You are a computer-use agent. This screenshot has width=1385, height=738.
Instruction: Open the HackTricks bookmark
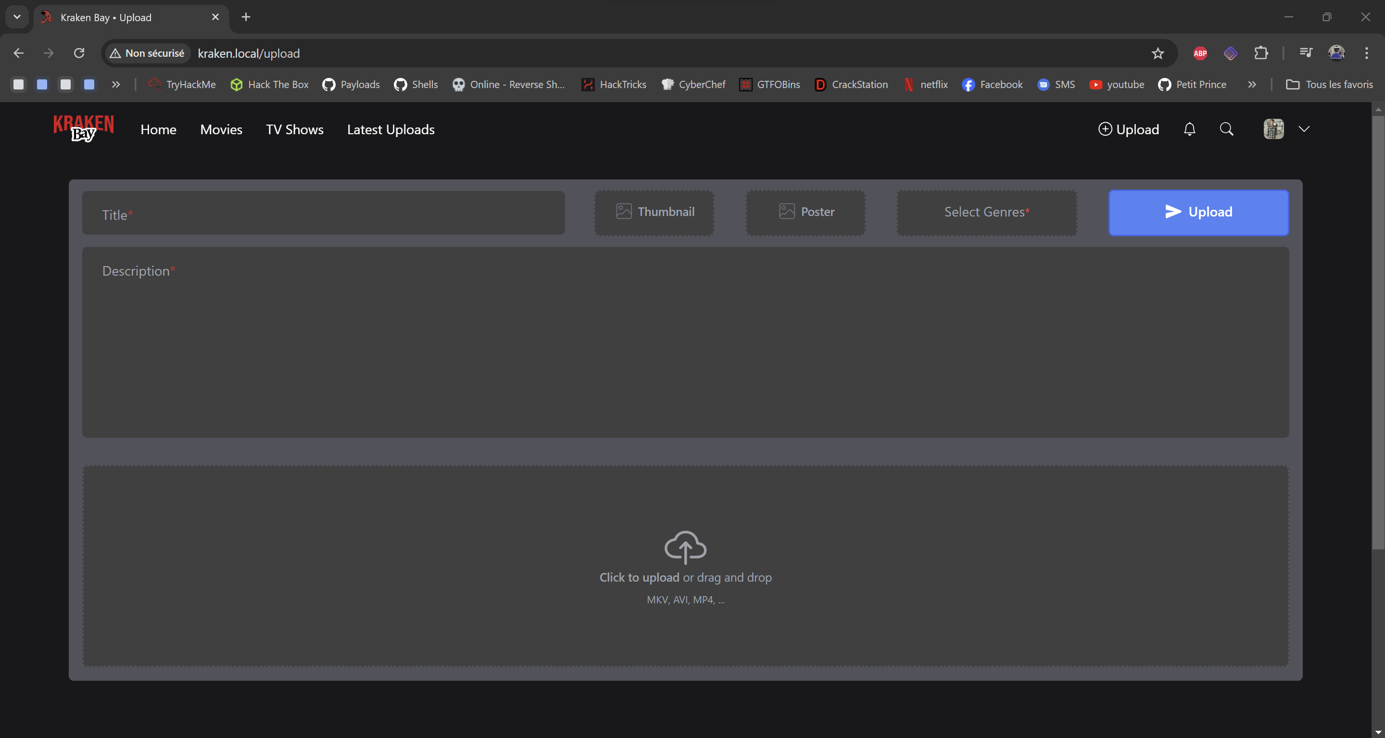click(614, 85)
